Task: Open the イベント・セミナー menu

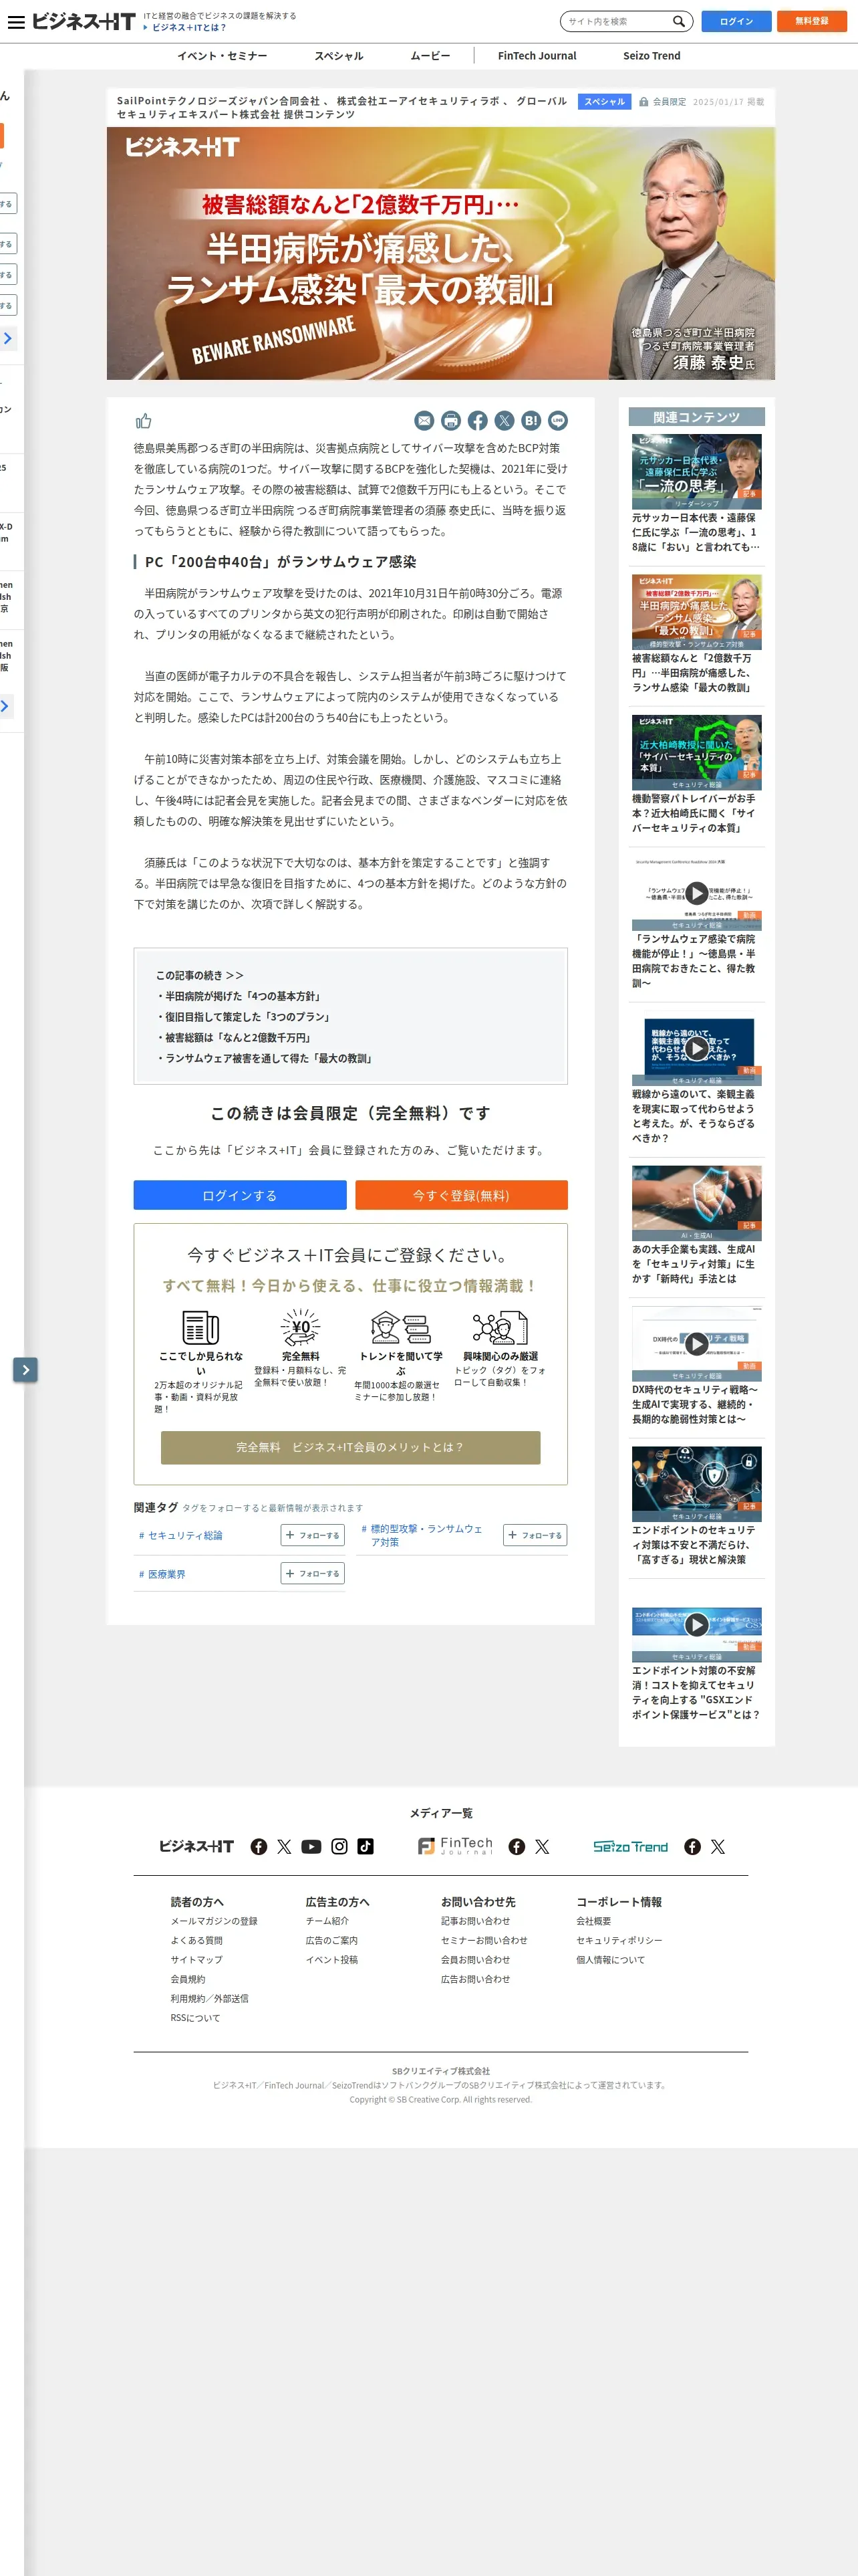Action: pos(222,56)
